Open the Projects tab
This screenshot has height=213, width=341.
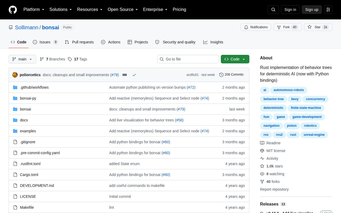pos(138,42)
